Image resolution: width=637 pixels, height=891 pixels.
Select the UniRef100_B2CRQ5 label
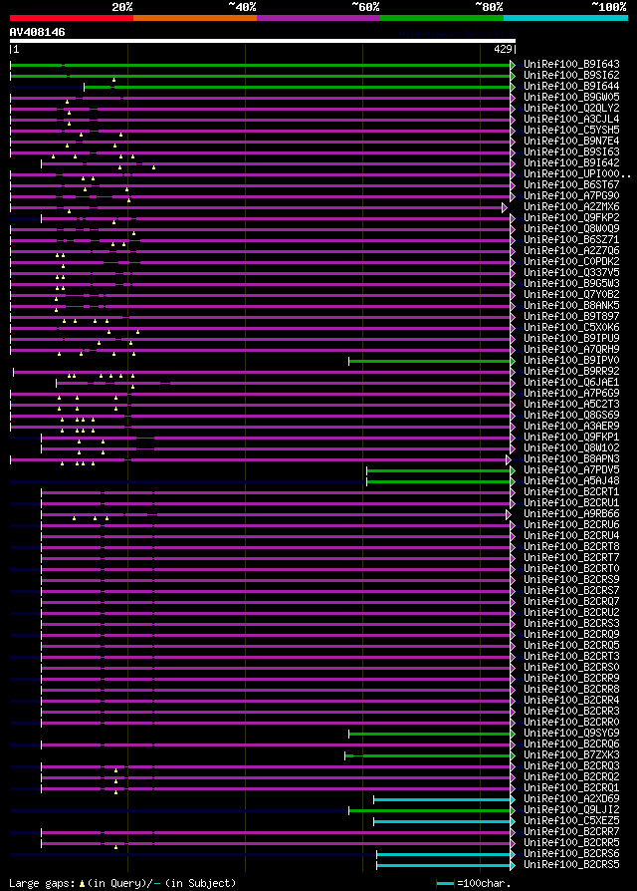(x=571, y=645)
